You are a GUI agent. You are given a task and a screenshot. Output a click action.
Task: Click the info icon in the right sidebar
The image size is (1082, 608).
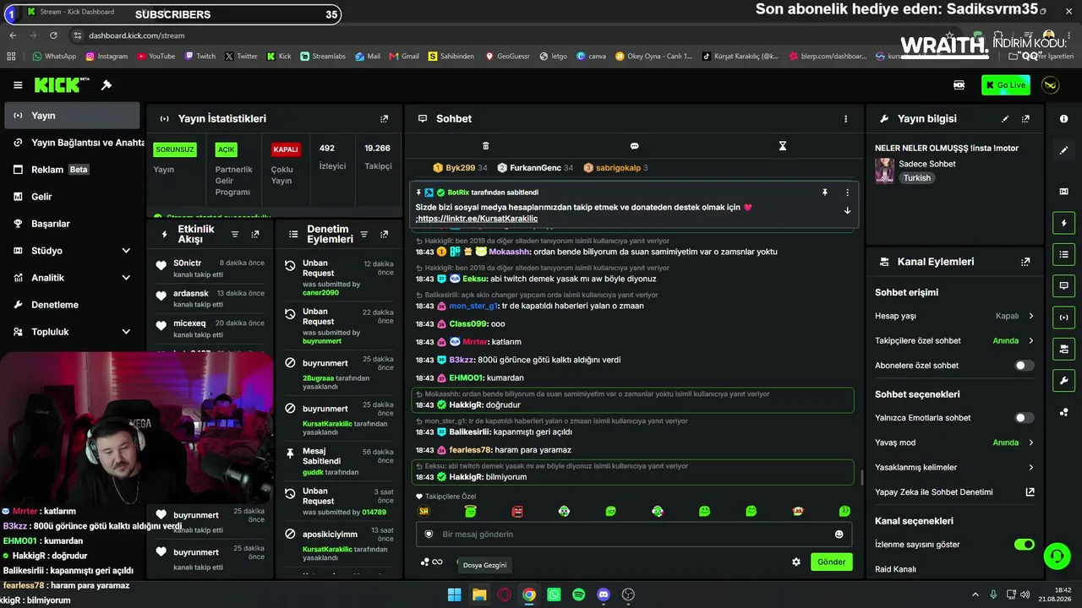point(1063,119)
